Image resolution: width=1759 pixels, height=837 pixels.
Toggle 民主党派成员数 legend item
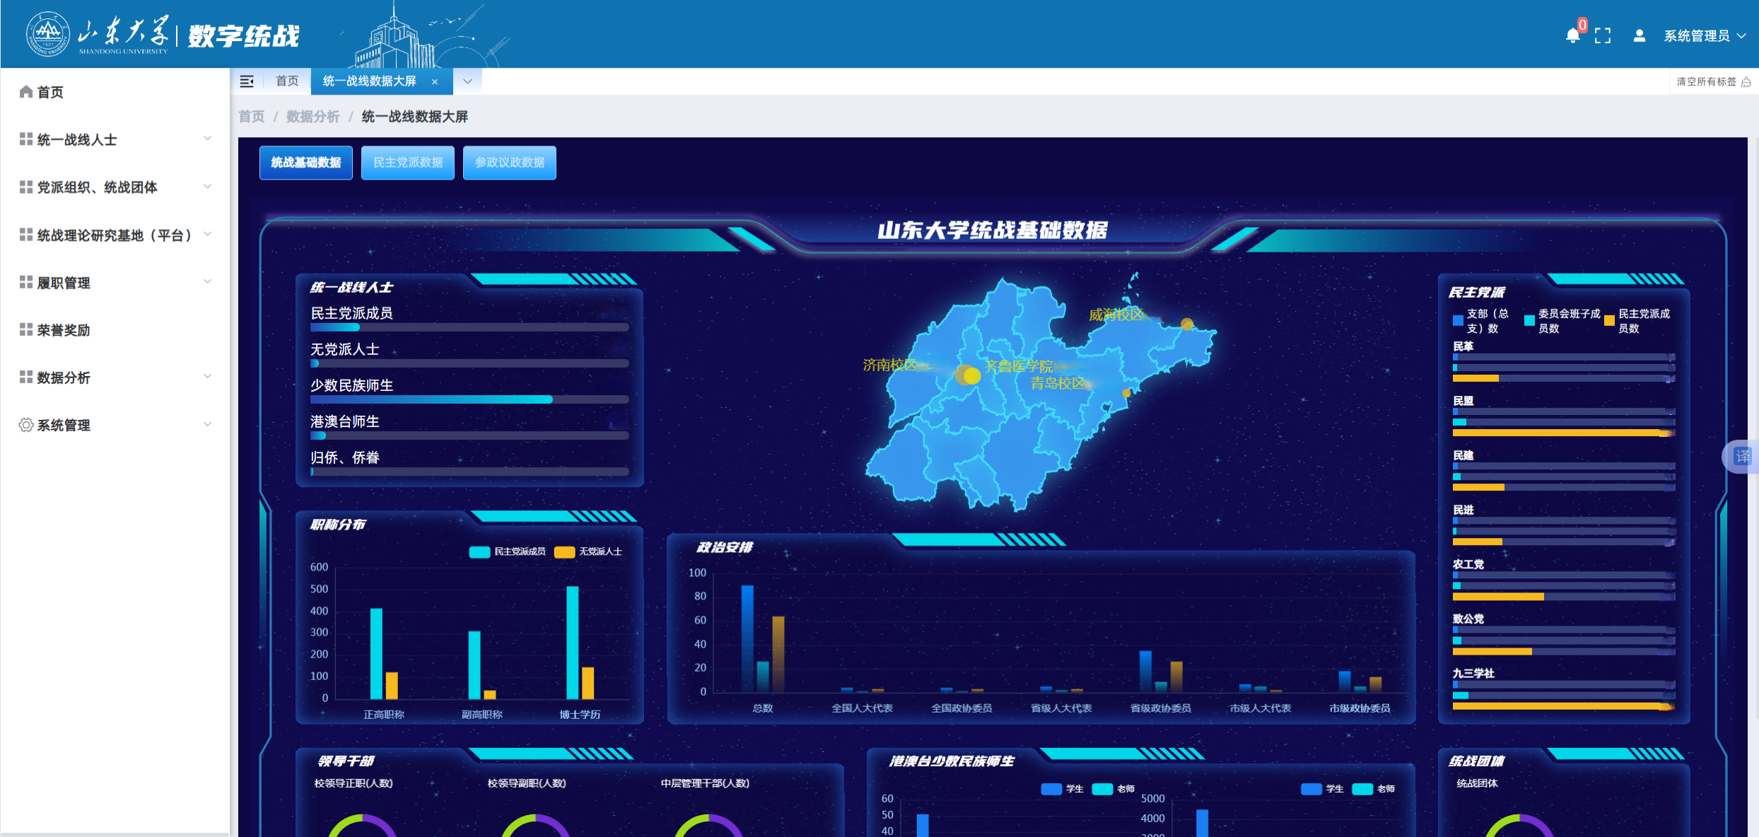click(x=1638, y=320)
